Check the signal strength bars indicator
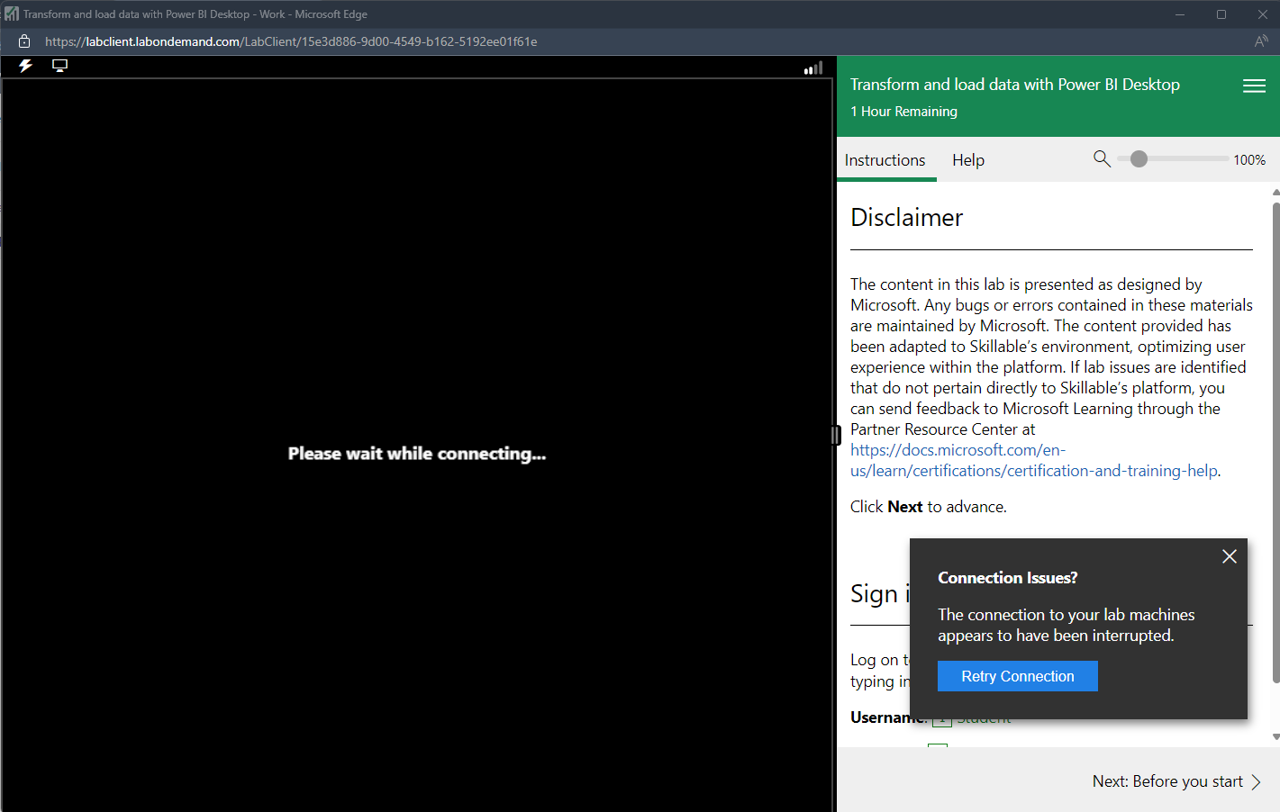This screenshot has height=812, width=1280. tap(813, 68)
